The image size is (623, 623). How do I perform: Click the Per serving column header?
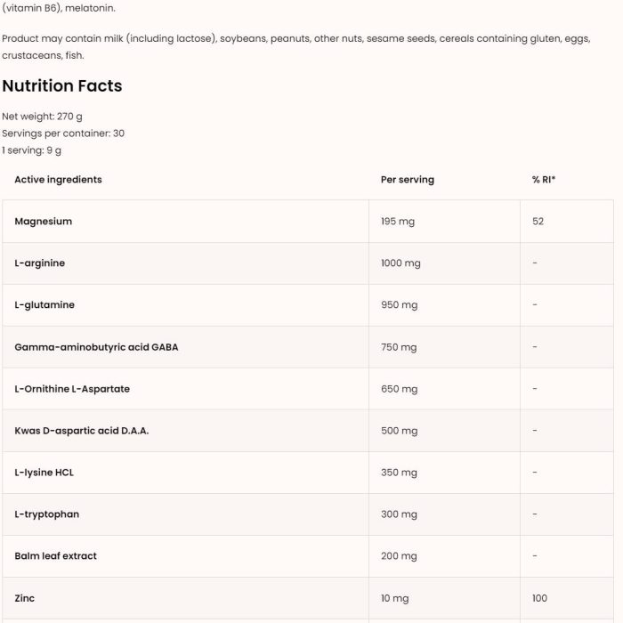[x=408, y=180]
